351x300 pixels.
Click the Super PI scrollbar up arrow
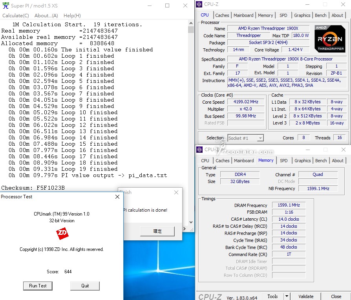point(191,23)
